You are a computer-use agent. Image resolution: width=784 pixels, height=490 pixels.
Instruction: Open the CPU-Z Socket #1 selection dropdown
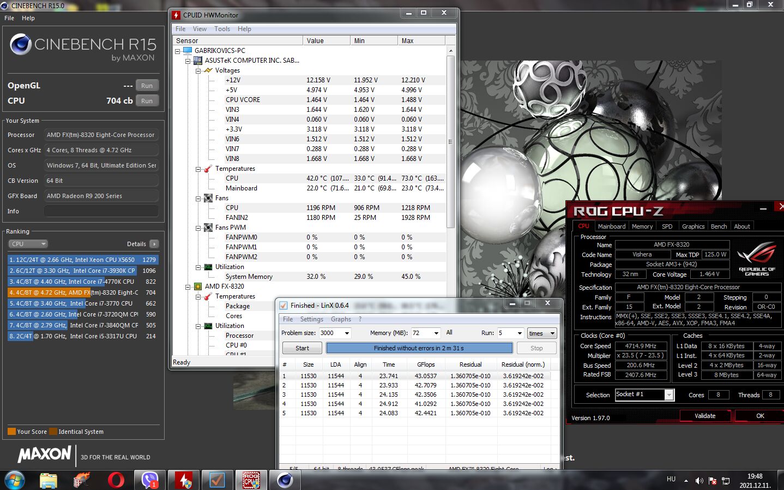[x=669, y=395]
